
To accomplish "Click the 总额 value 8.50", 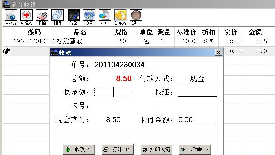I will coord(124,78).
